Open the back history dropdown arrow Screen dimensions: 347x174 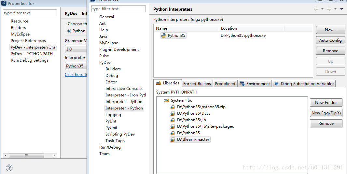point(323,9)
